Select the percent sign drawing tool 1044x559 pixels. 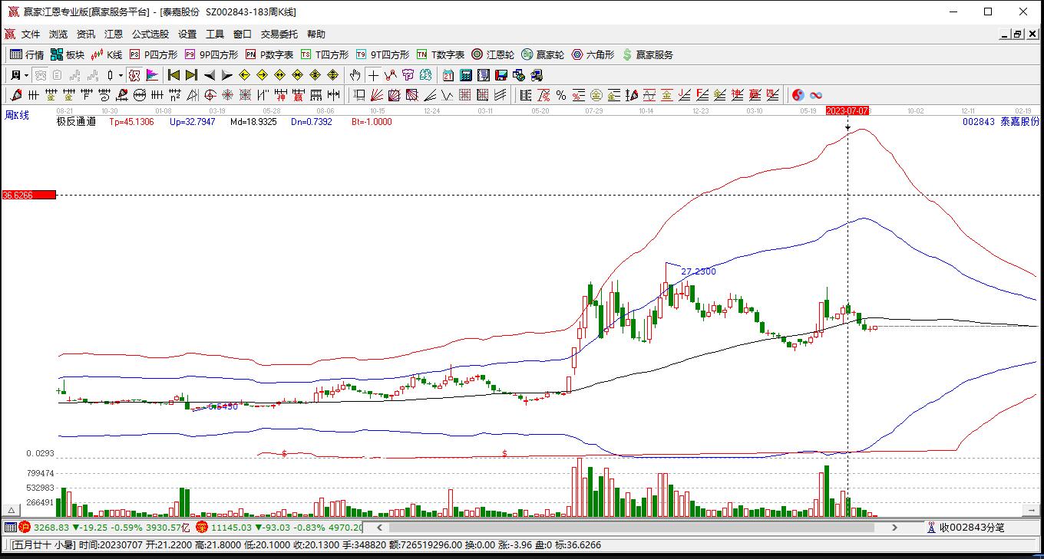561,95
